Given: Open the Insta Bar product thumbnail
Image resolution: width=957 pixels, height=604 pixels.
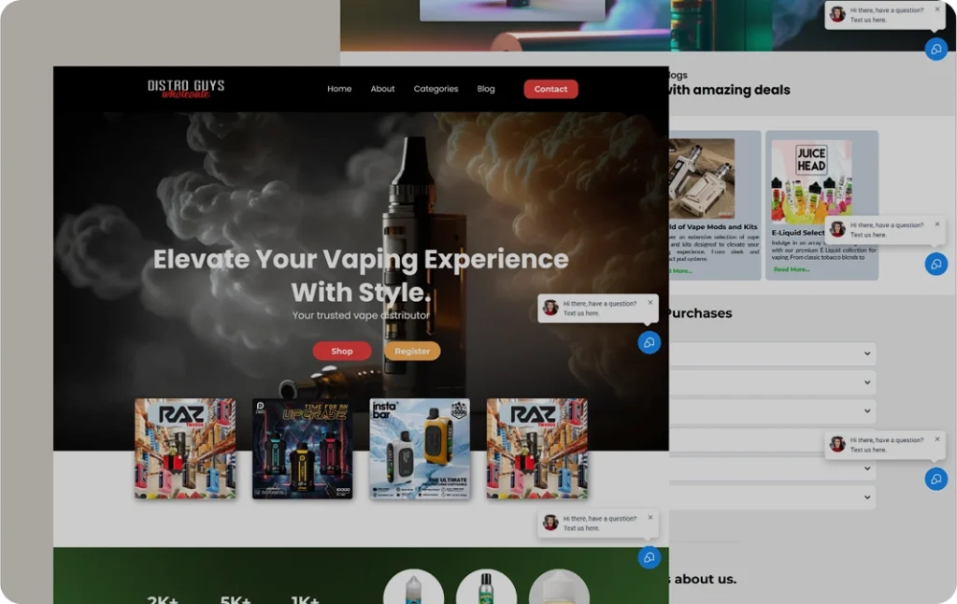Looking at the screenshot, I should tap(420, 448).
